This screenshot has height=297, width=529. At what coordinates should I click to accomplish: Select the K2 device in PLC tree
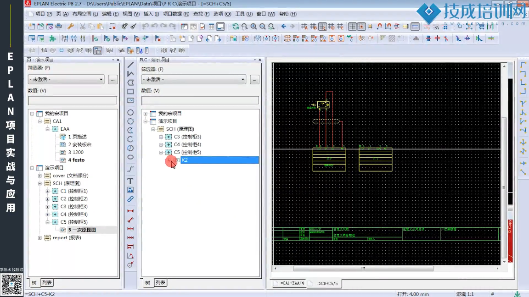[x=220, y=160]
